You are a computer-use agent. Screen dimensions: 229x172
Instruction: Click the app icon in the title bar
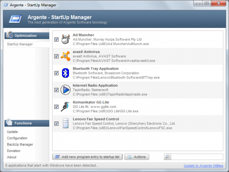tap(6, 5)
